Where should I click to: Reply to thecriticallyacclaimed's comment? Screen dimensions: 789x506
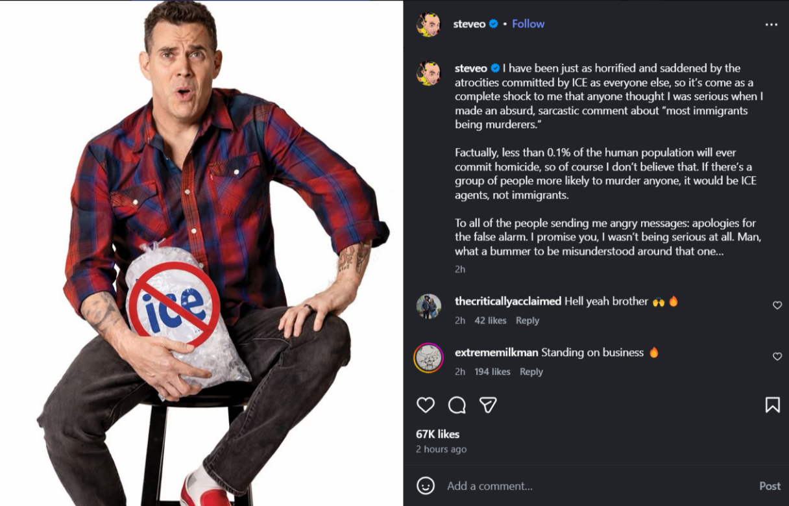click(528, 320)
